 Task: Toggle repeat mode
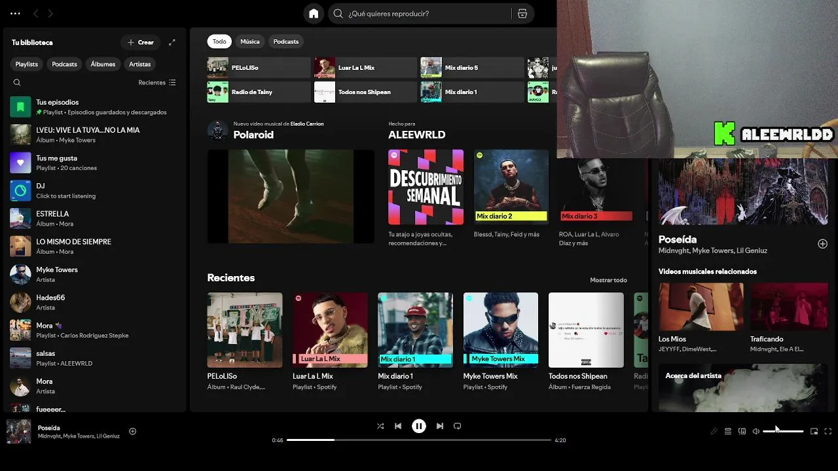[458, 426]
